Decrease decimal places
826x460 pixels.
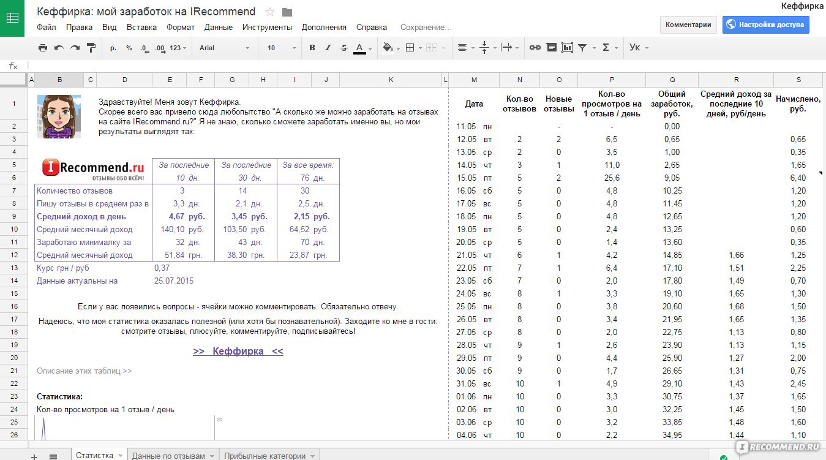click(144, 48)
